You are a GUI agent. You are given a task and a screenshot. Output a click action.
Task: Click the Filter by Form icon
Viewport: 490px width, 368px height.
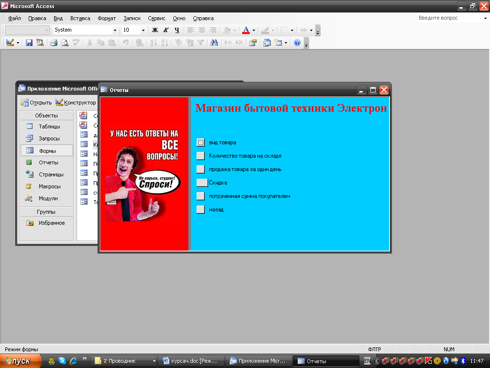pos(189,43)
